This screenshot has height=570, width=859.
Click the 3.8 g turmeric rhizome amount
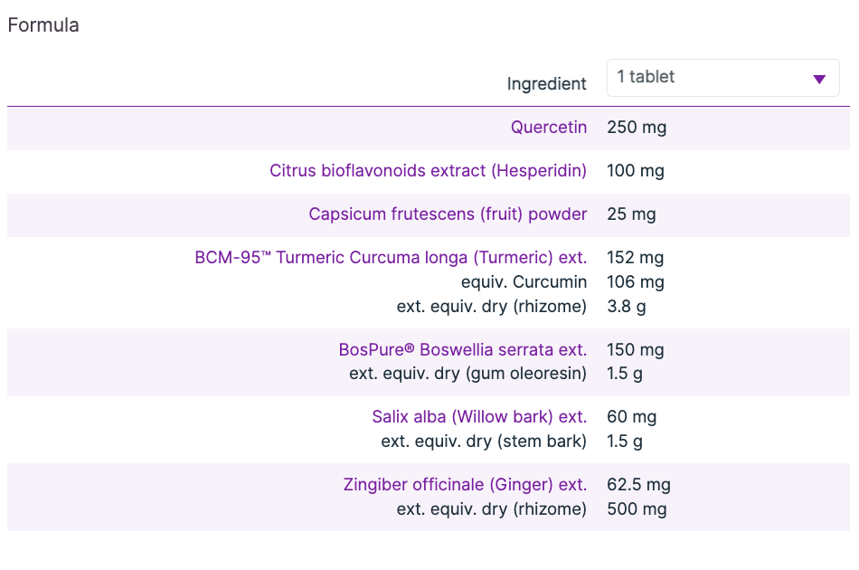tap(627, 307)
